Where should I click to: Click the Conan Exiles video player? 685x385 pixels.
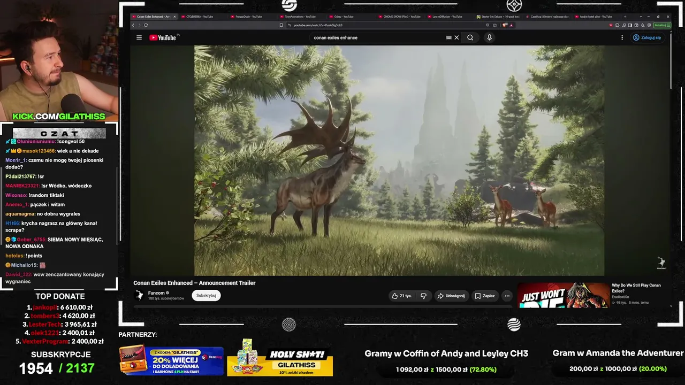(399, 160)
